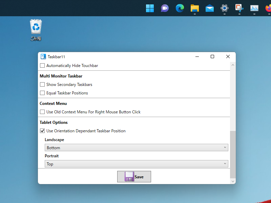Select the Recycle Bin desktop icon
Screen dimensions: 271x203
36,30
